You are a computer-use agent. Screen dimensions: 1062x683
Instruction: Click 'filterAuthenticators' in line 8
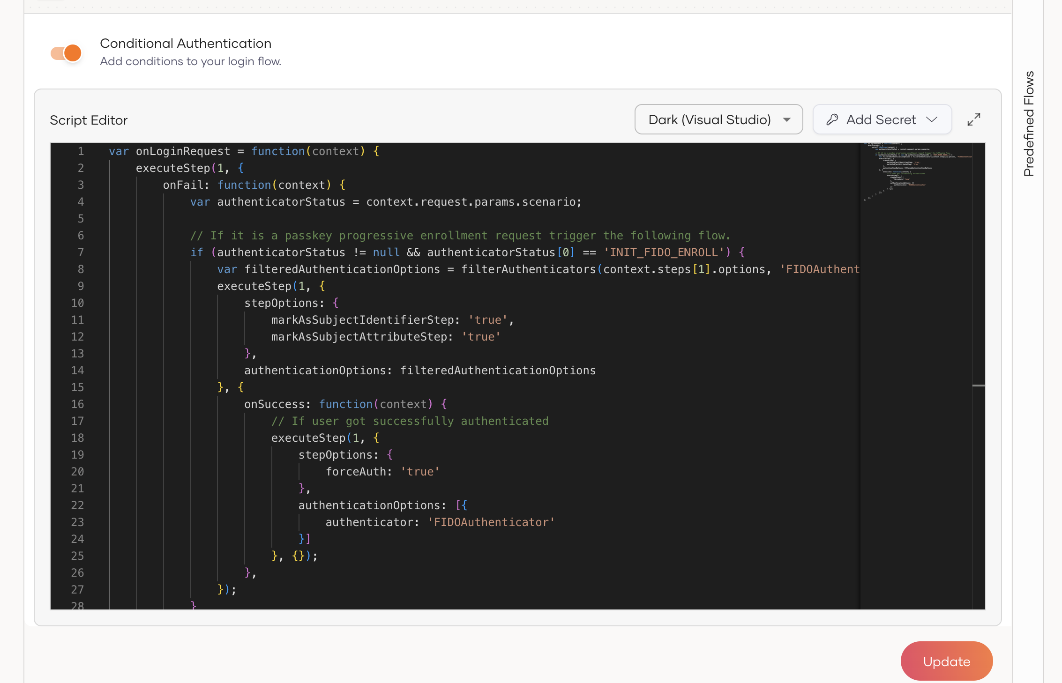[529, 269]
